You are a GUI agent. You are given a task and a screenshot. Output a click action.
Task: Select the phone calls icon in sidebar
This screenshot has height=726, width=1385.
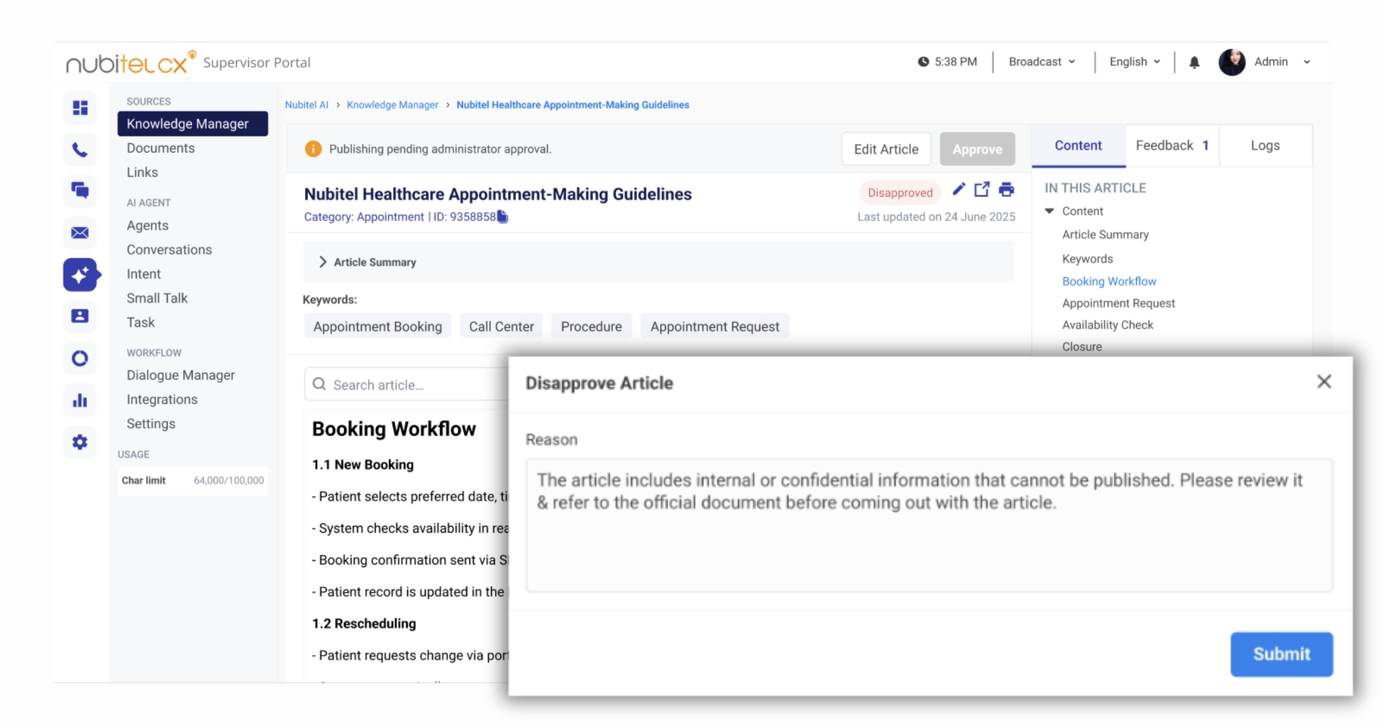[x=80, y=150]
